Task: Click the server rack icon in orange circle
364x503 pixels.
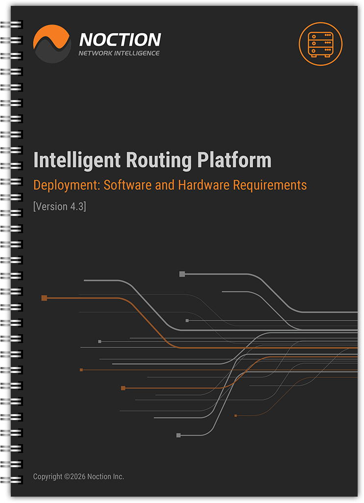Action: click(x=320, y=44)
